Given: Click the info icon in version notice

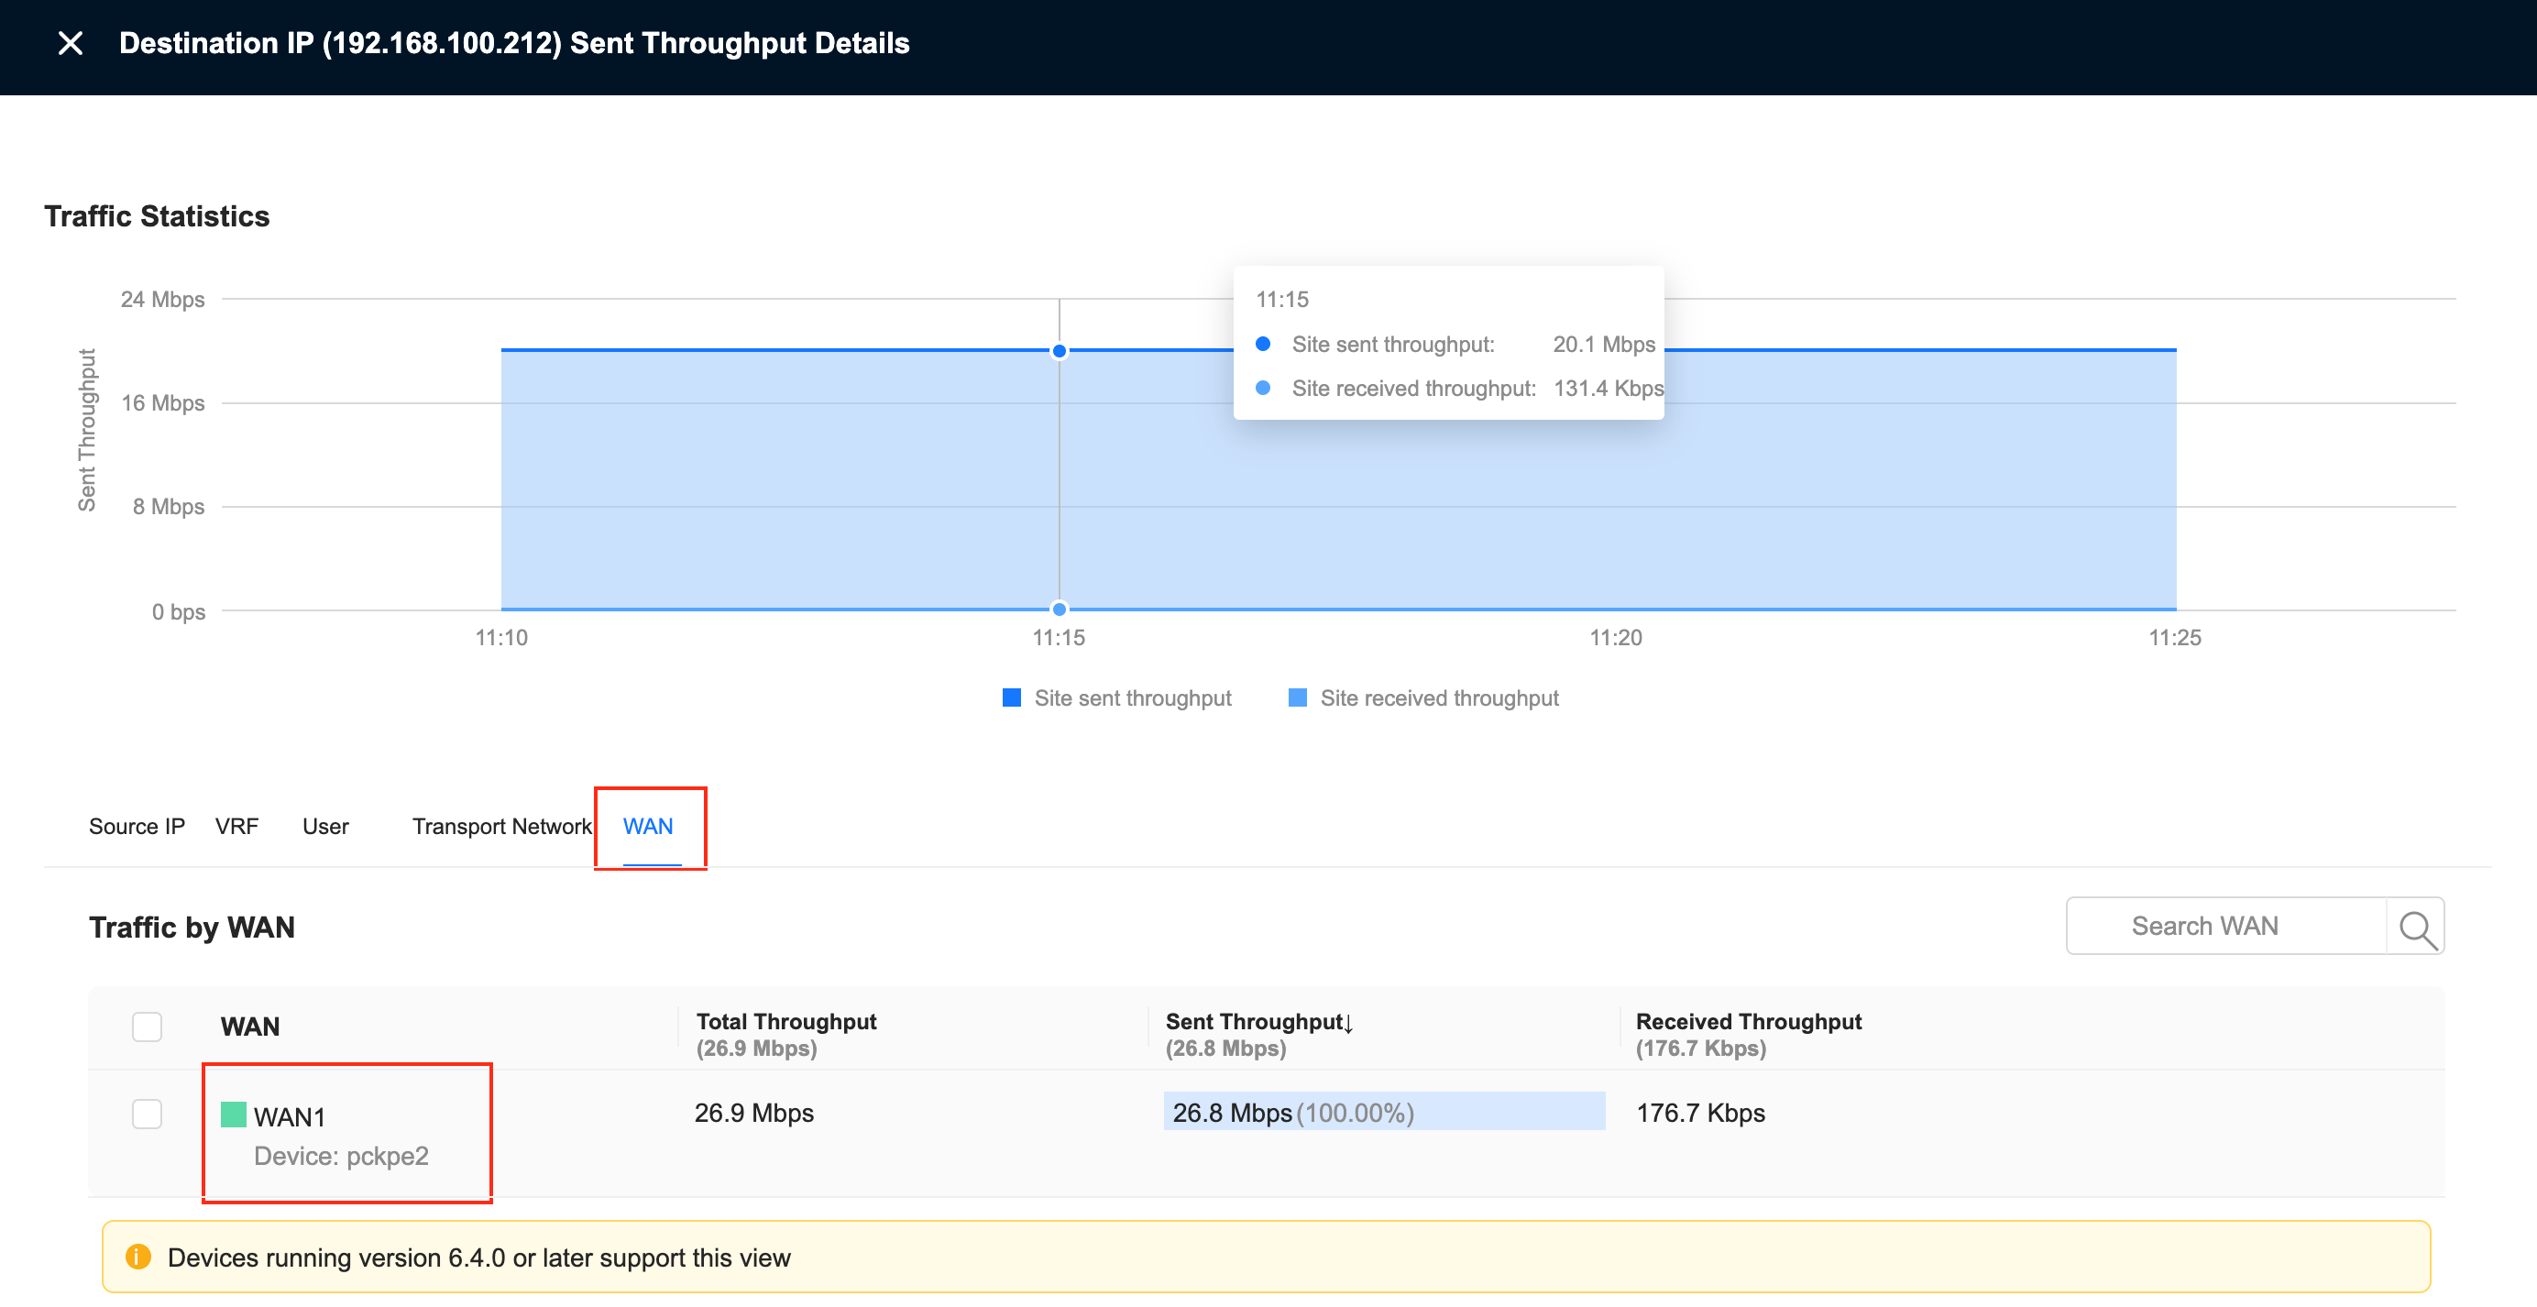Looking at the screenshot, I should [139, 1257].
